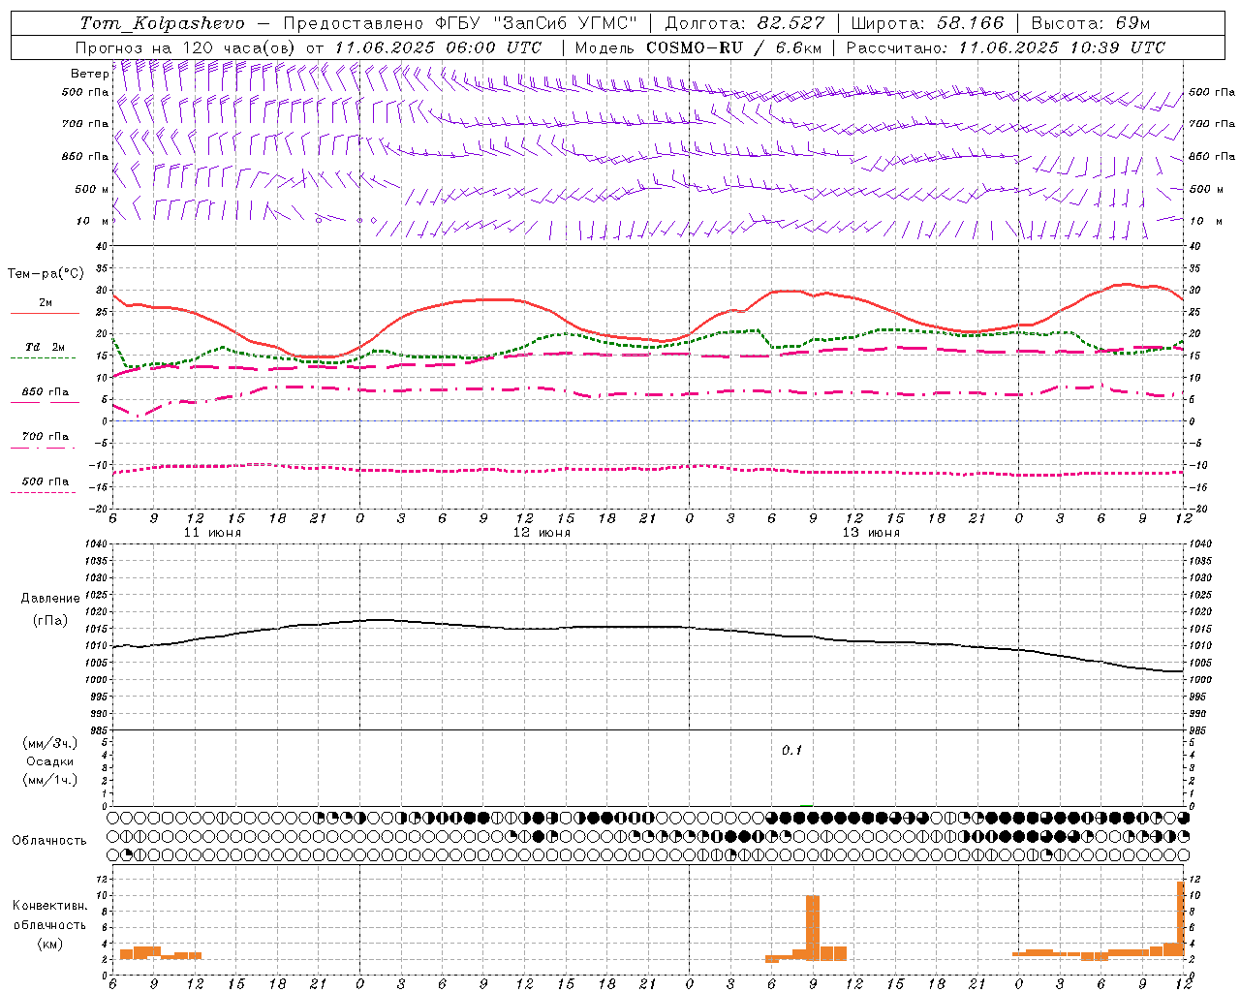1240x992 pixels.
Task: Click the Td 2м dew point legend entry
Action: [x=46, y=347]
